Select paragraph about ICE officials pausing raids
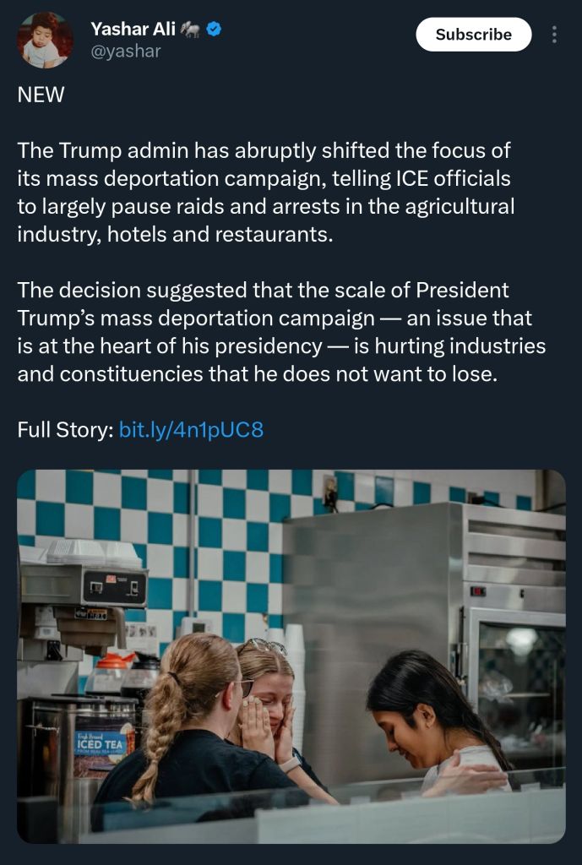This screenshot has height=865, width=582. (266, 192)
